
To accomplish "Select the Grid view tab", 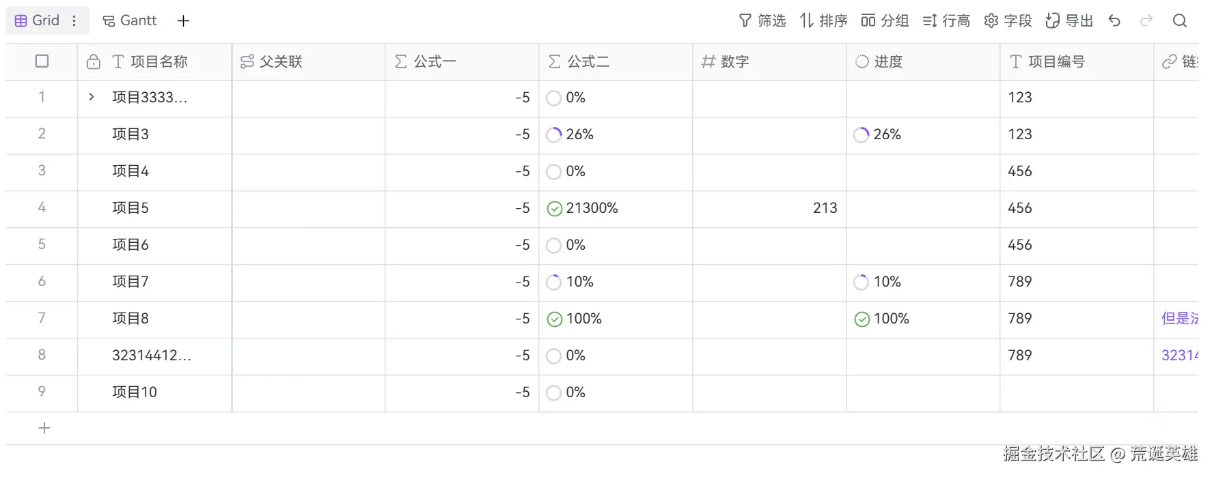I will [38, 21].
